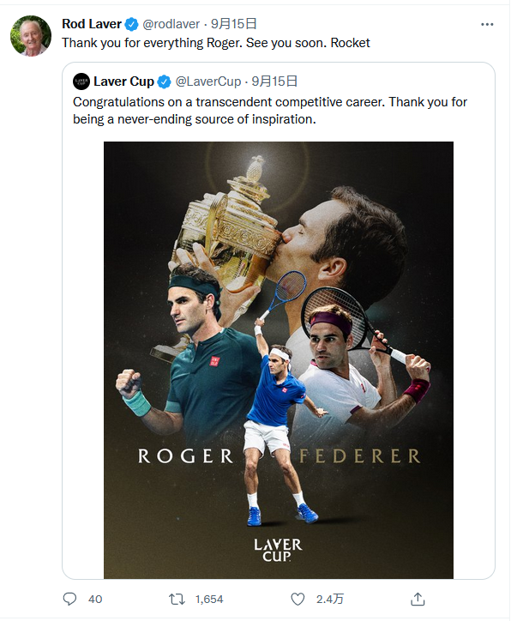Click Rod Laver's blue verified badge

click(131, 25)
